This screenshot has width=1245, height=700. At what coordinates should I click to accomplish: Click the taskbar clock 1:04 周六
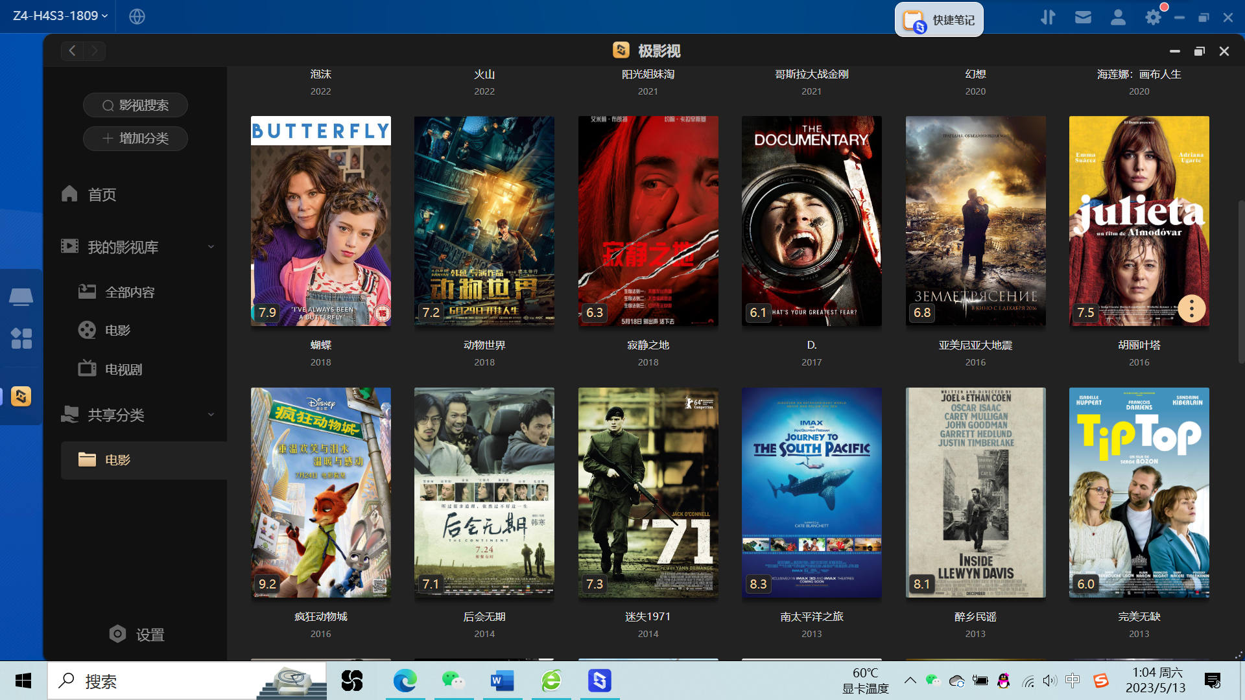(1156, 681)
